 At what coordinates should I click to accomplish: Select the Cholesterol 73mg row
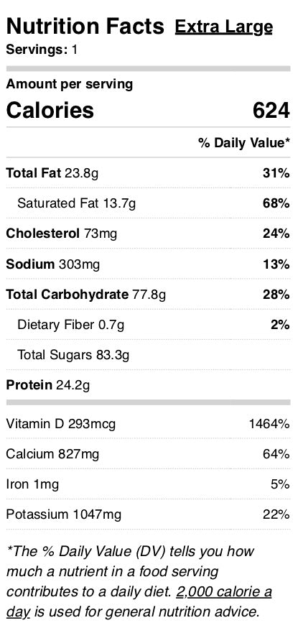tap(149, 234)
